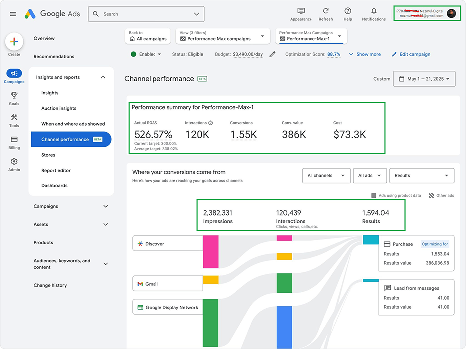Collapse the Insights and reports section
This screenshot has width=466, height=349.
(103, 77)
